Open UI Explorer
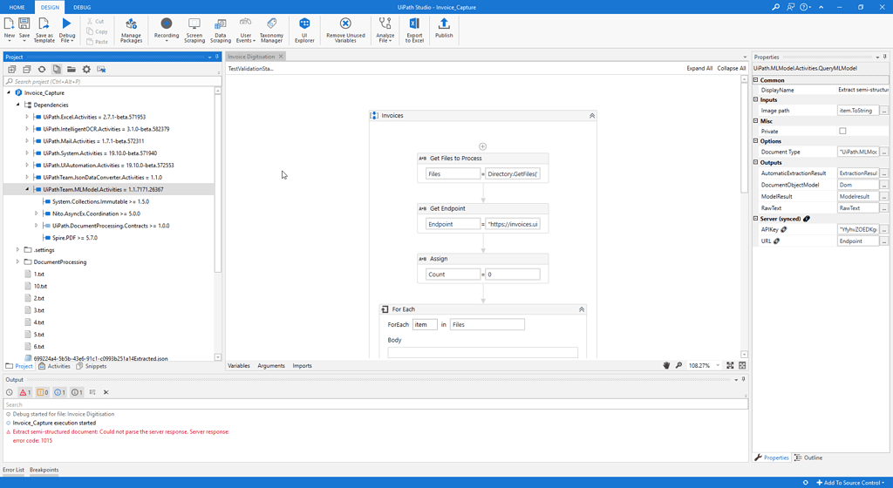893x488 pixels. click(304, 30)
